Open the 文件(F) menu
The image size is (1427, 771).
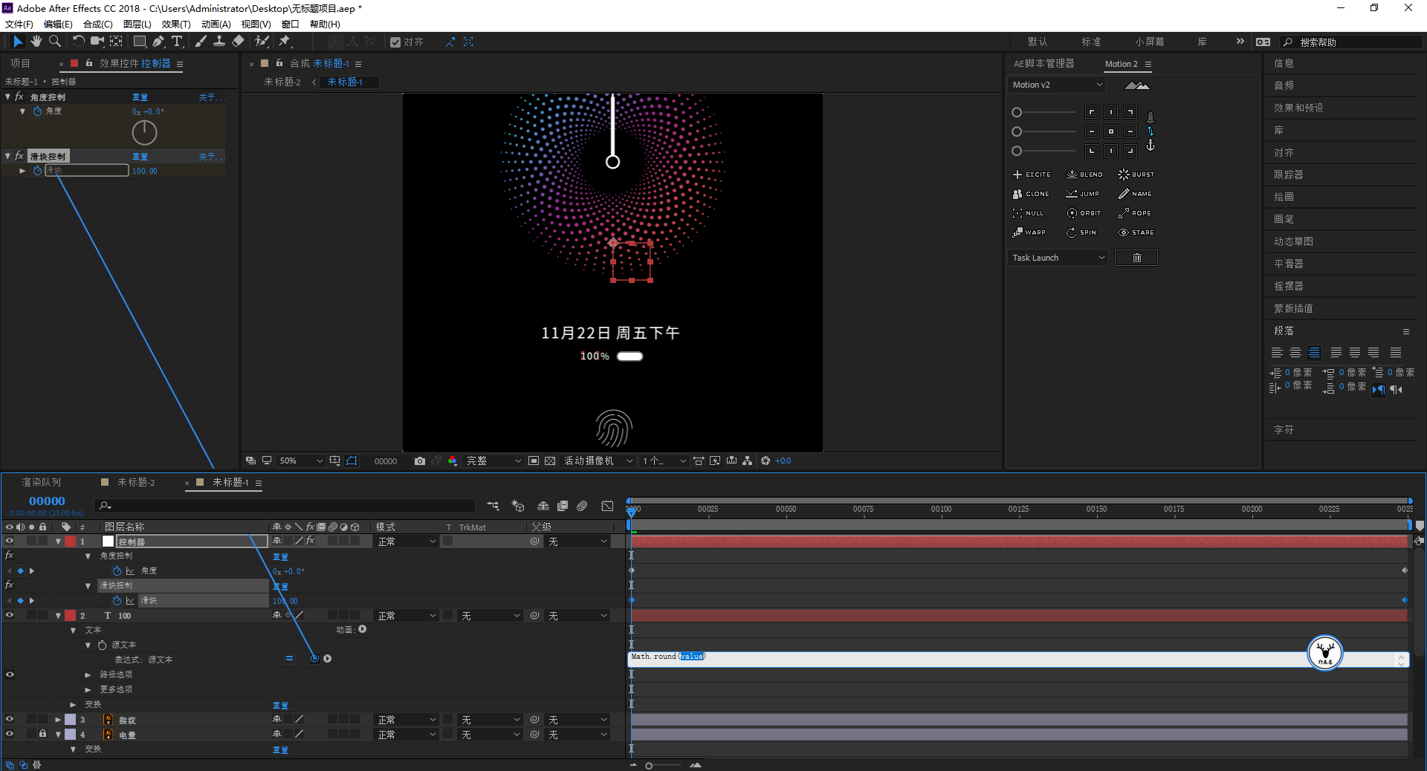19,25
